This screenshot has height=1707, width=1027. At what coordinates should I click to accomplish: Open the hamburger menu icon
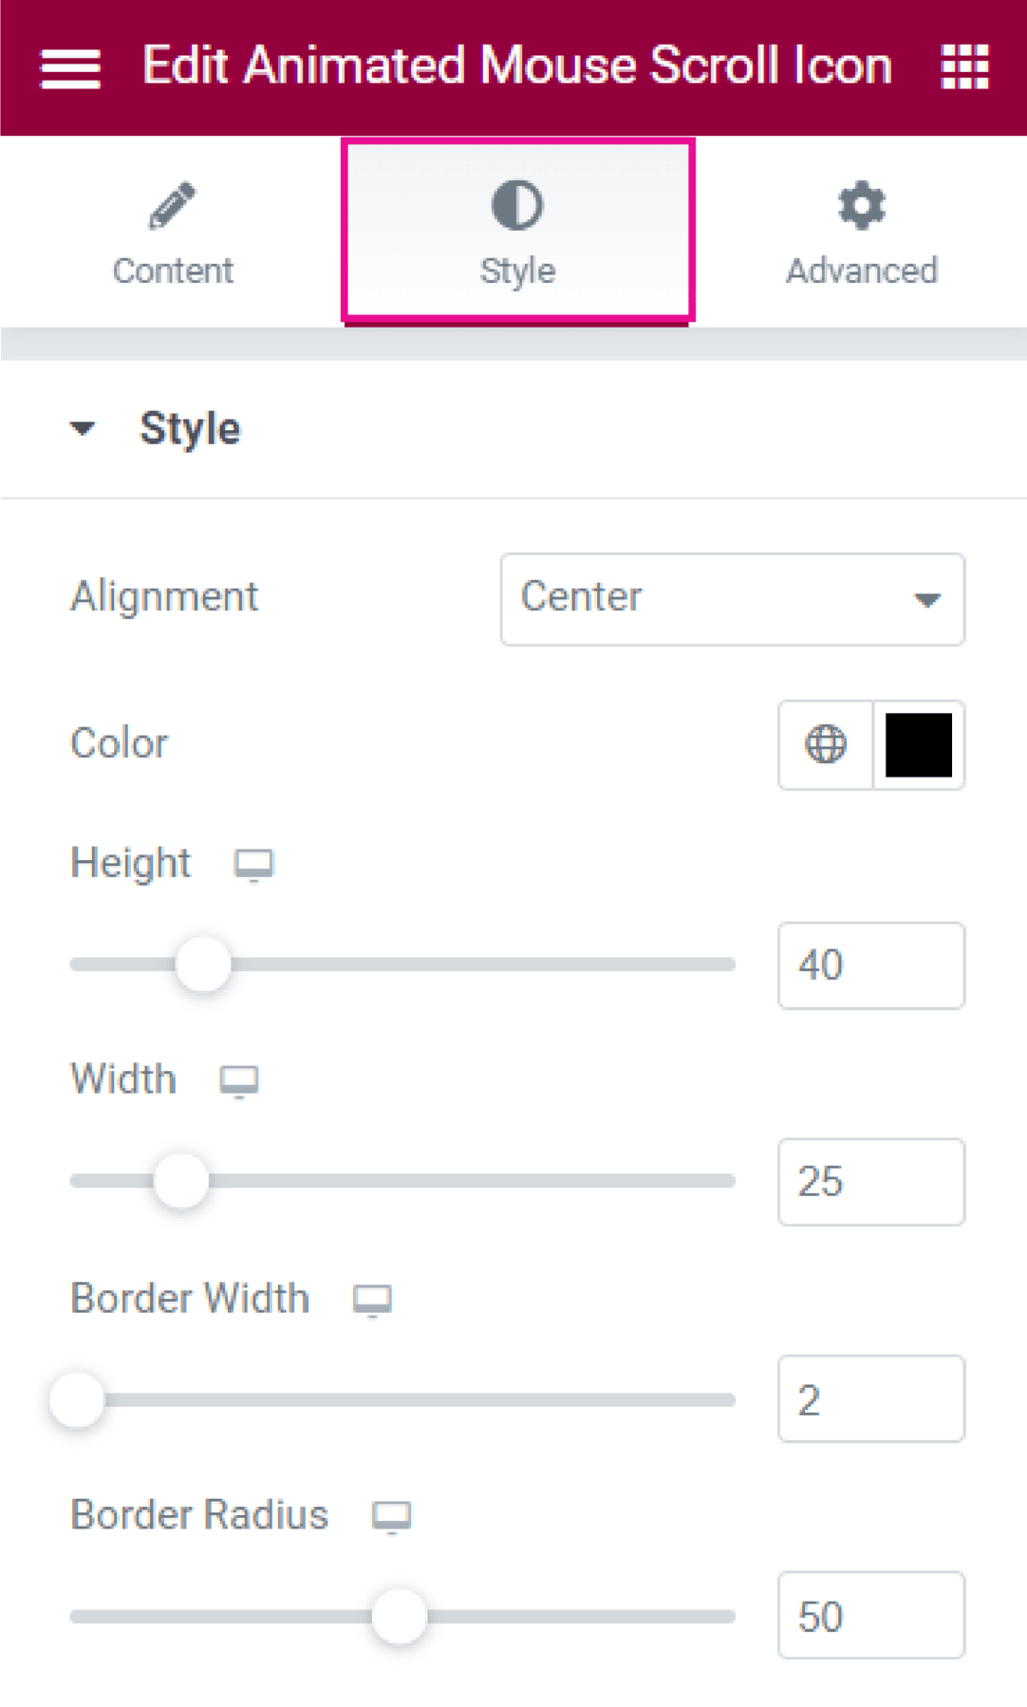[70, 68]
